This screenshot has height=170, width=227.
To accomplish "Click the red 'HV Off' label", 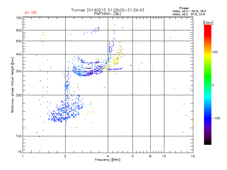I will (31, 13).
